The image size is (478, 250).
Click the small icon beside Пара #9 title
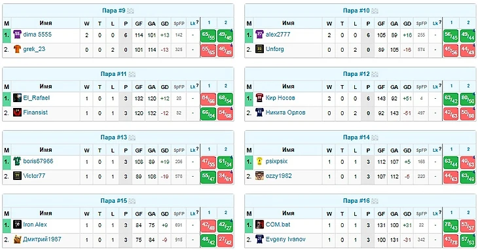[x=130, y=11]
